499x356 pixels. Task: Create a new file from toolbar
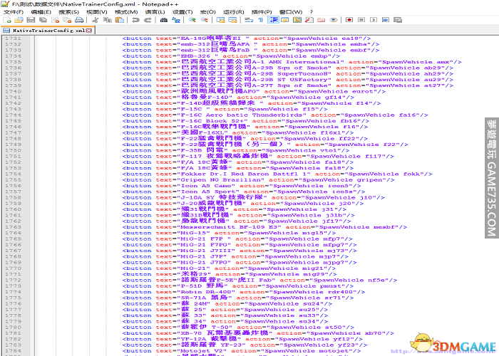tap(6, 20)
